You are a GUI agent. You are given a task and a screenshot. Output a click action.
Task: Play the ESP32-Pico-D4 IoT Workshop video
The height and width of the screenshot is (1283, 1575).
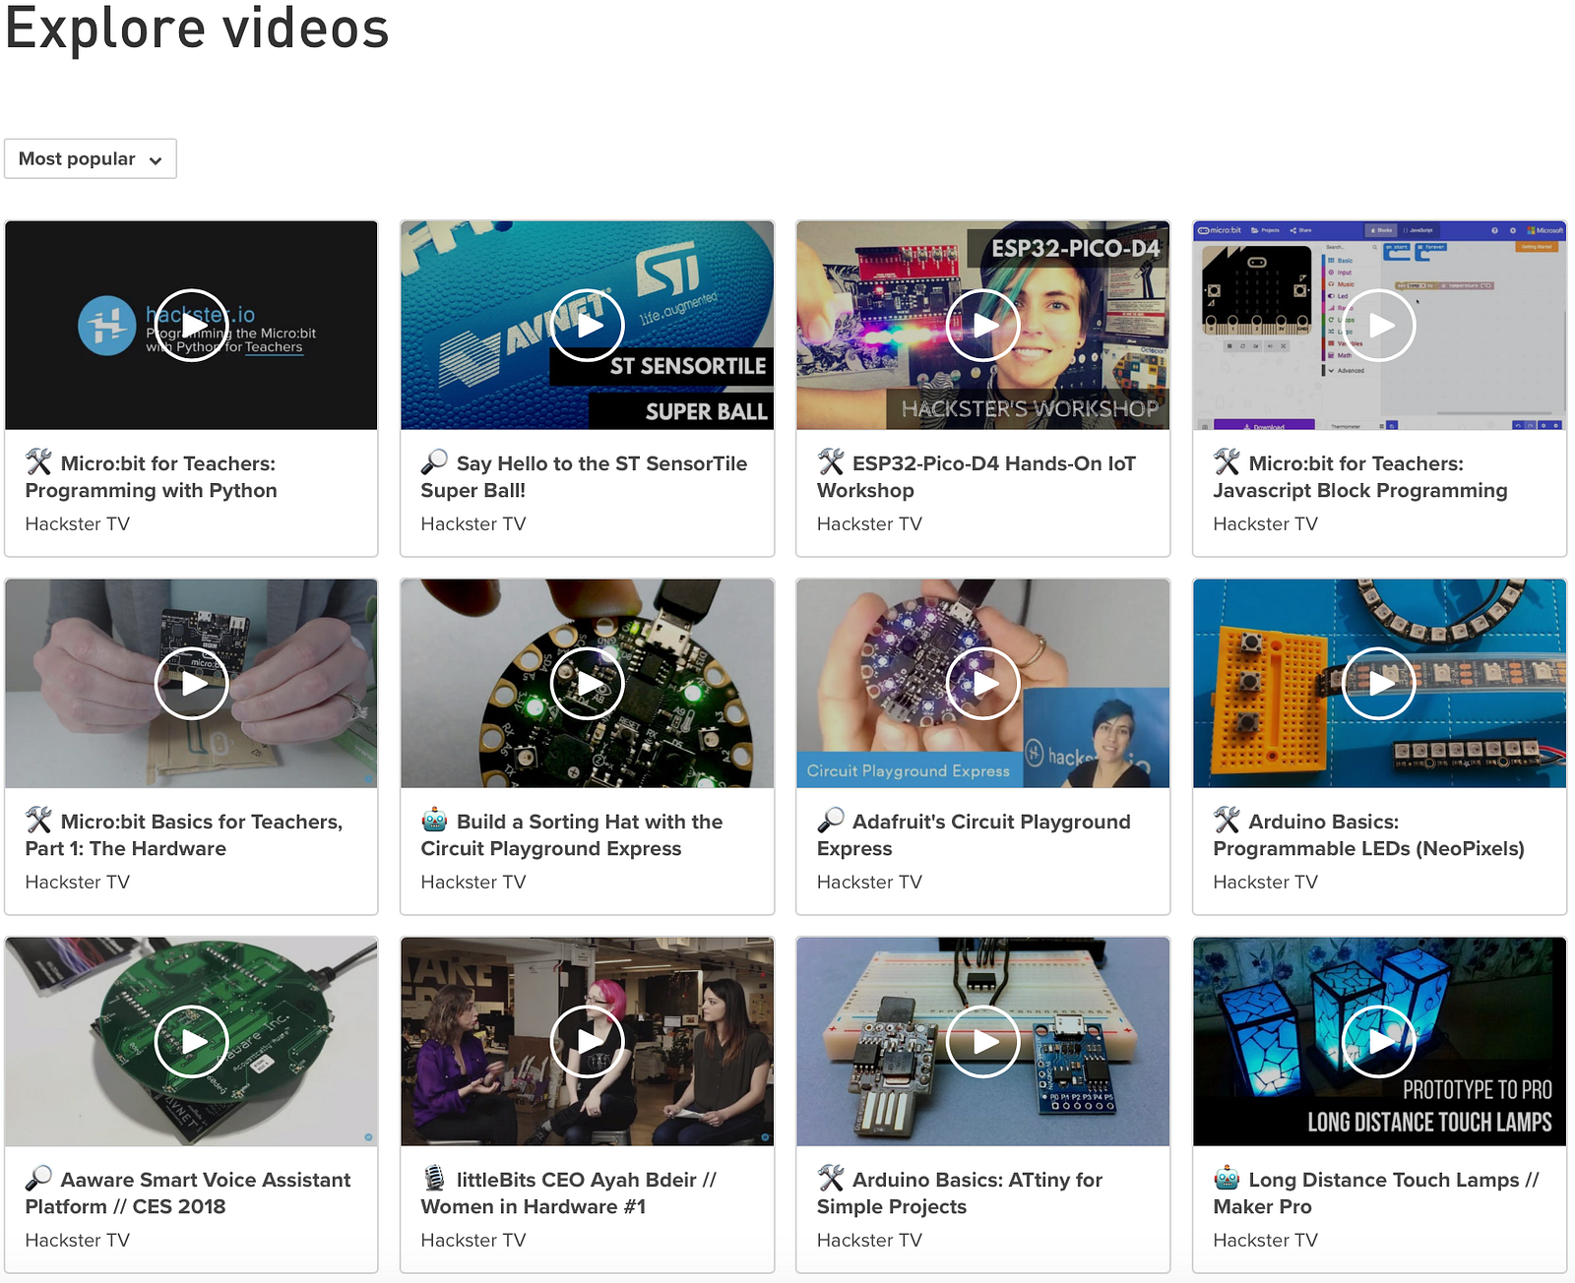point(983,326)
